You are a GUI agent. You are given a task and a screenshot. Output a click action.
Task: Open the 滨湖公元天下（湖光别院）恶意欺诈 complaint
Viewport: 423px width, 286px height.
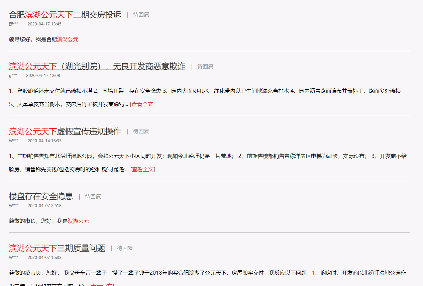pyautogui.click(x=96, y=66)
